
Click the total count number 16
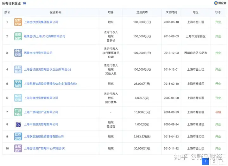pos(24,3)
